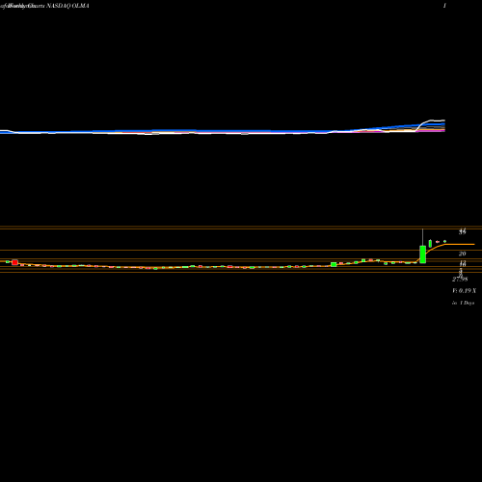Click the V: 0.19 X volume text
This screenshot has width=482, height=482.
(x=464, y=290)
